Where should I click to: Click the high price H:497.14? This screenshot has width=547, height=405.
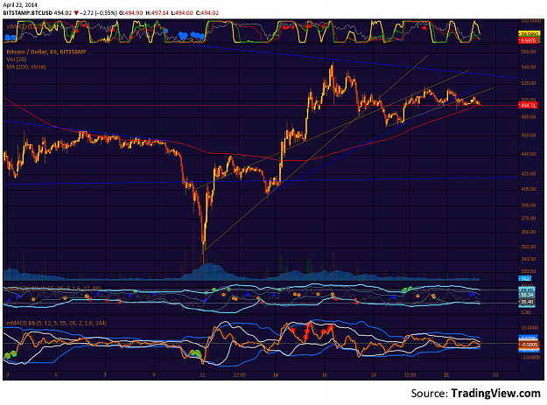pyautogui.click(x=157, y=13)
